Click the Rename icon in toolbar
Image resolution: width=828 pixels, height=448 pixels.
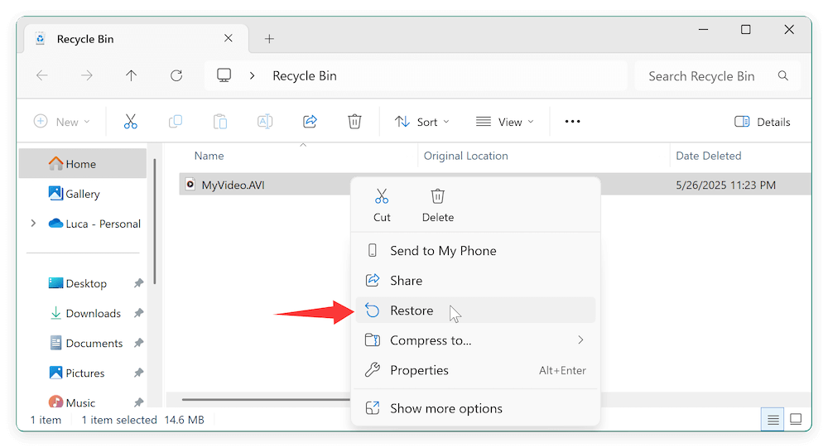click(265, 122)
